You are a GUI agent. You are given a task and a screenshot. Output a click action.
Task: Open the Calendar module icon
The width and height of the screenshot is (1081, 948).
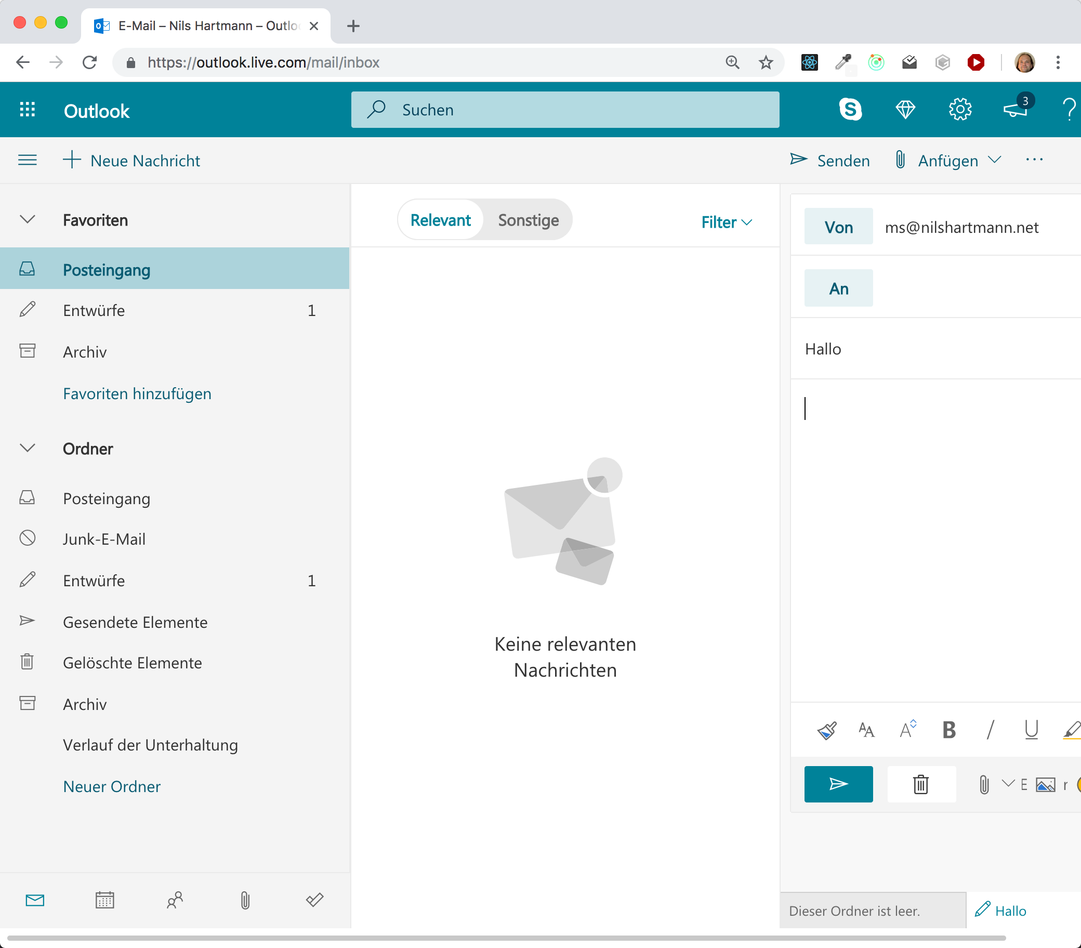coord(104,899)
